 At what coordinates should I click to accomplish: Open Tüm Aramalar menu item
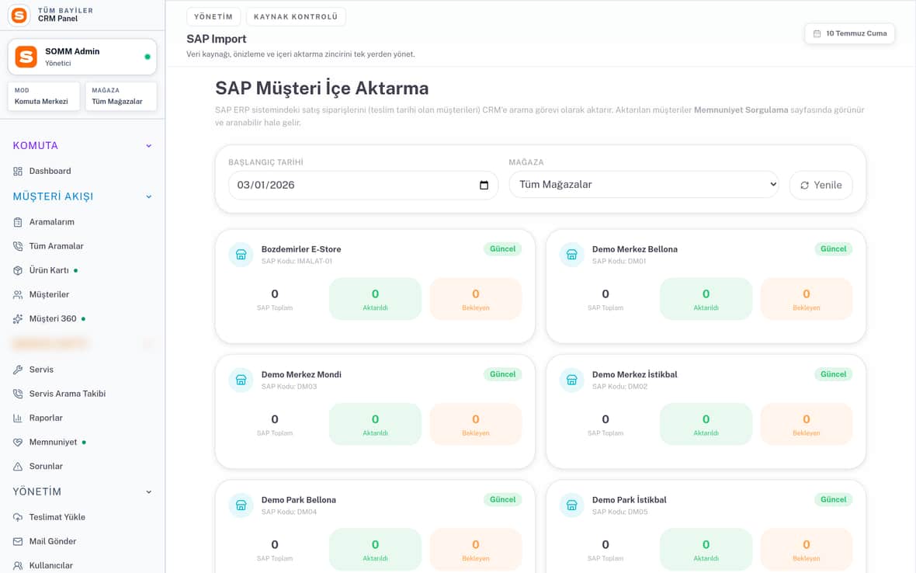click(82, 246)
